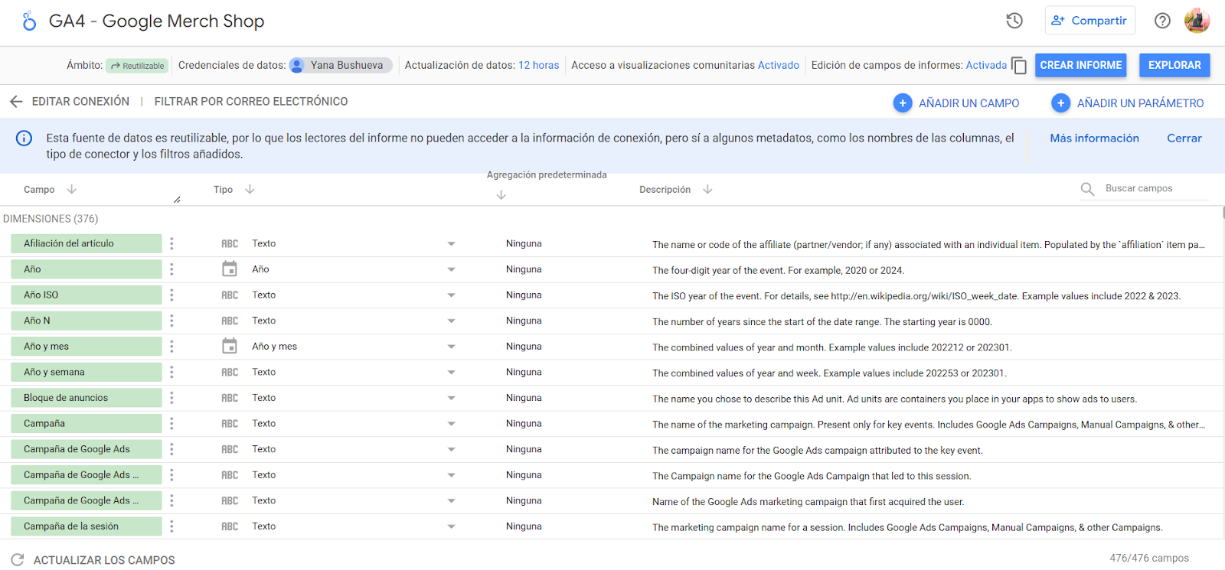The image size is (1225, 570).
Task: Sort by Agregación predeterminada arrow
Action: [501, 195]
